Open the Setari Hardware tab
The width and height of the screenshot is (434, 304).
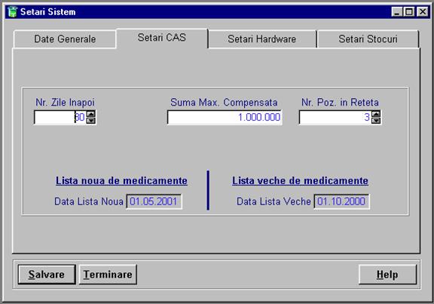coord(262,39)
